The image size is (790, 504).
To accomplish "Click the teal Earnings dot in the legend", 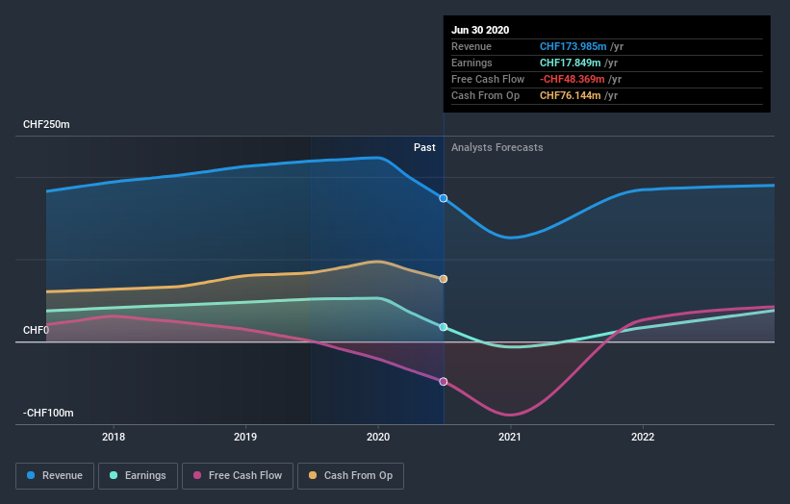I will point(114,475).
